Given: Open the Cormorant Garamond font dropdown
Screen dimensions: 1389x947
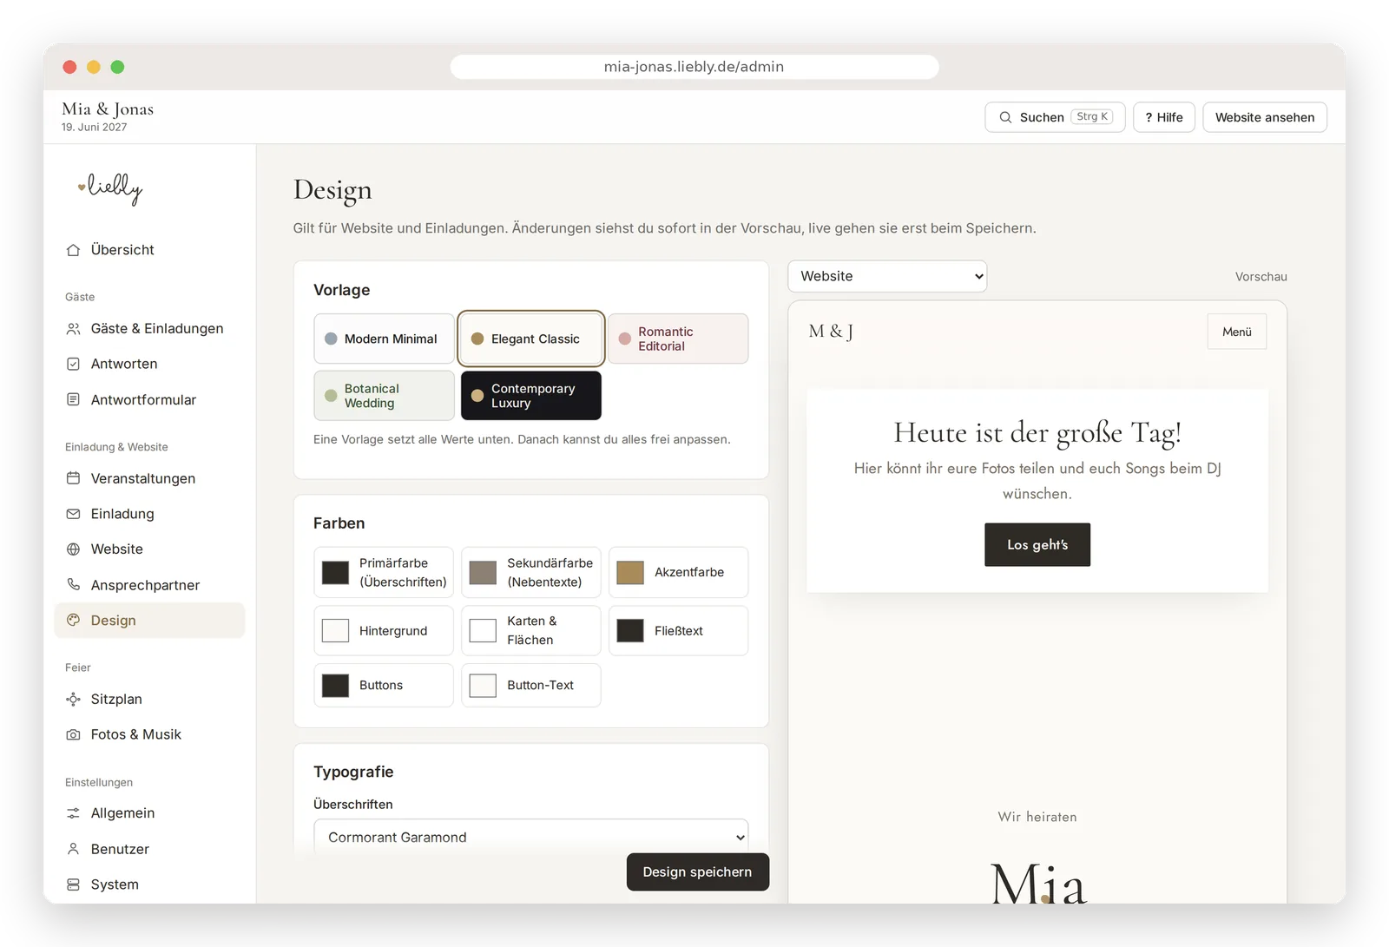Looking at the screenshot, I should pos(531,837).
